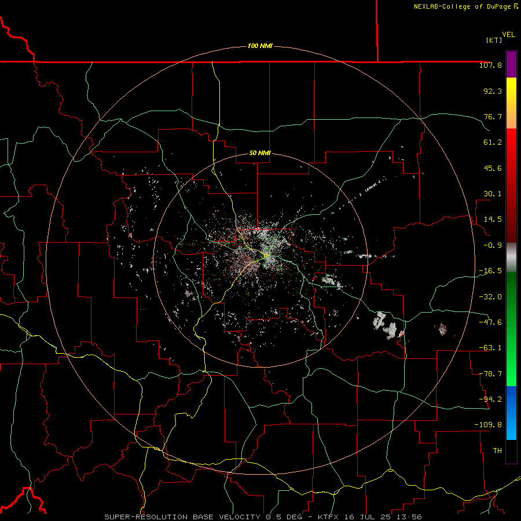521x521 pixels.
Task: Click the 14.5 legend value
Action: (x=493, y=219)
